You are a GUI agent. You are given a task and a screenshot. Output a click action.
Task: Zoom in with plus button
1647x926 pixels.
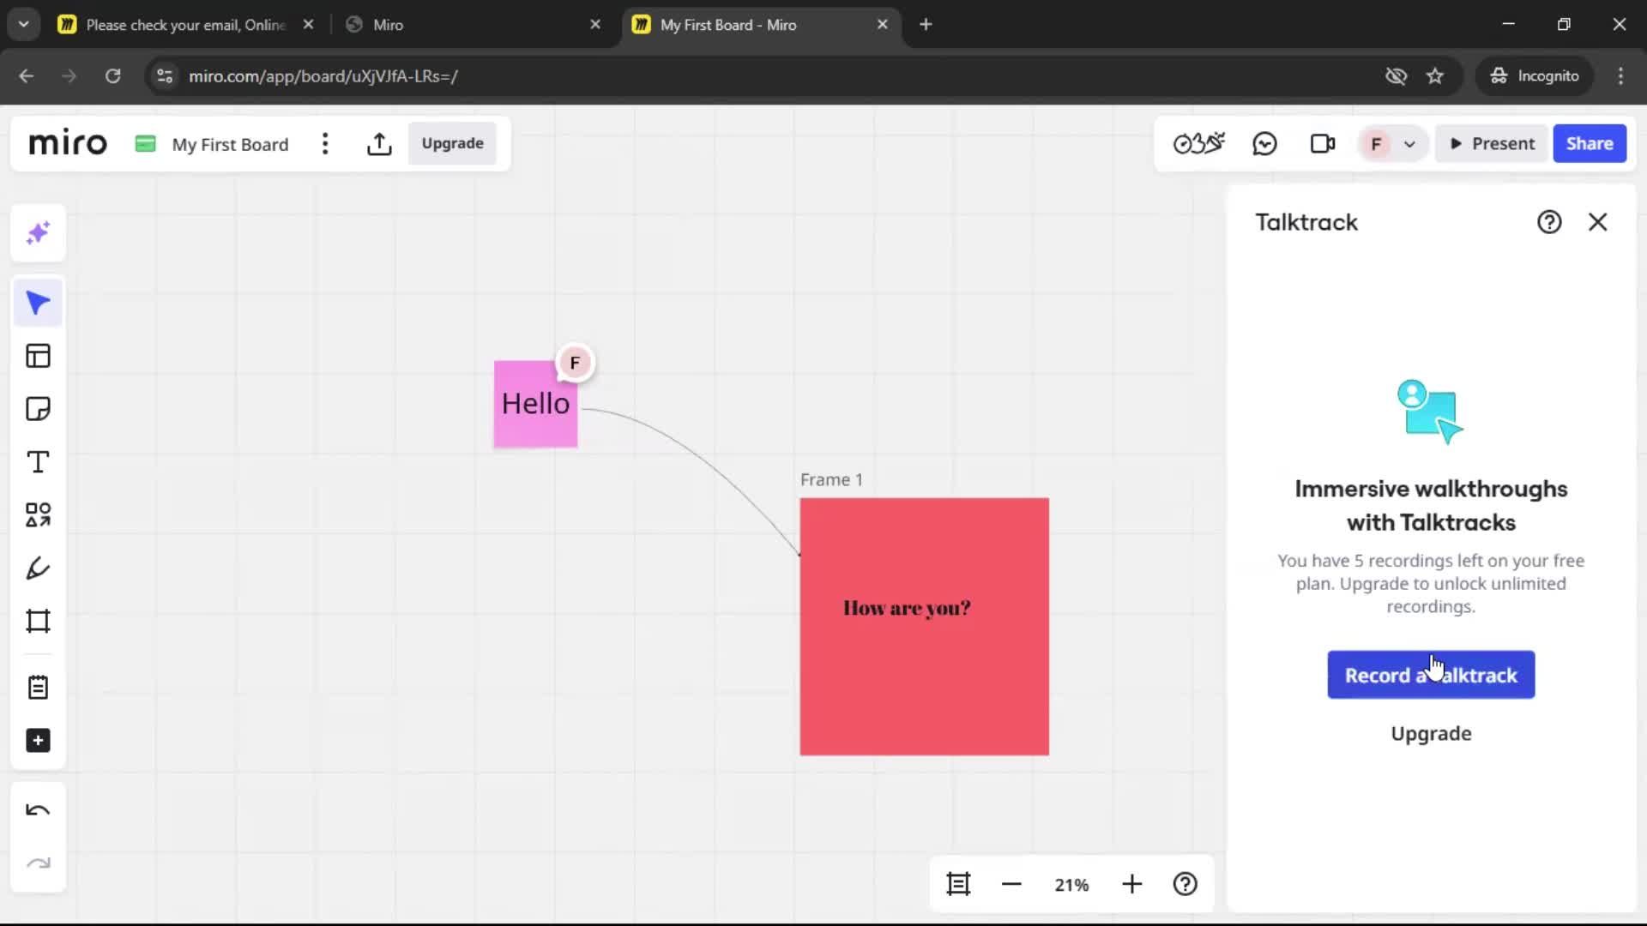click(1132, 884)
